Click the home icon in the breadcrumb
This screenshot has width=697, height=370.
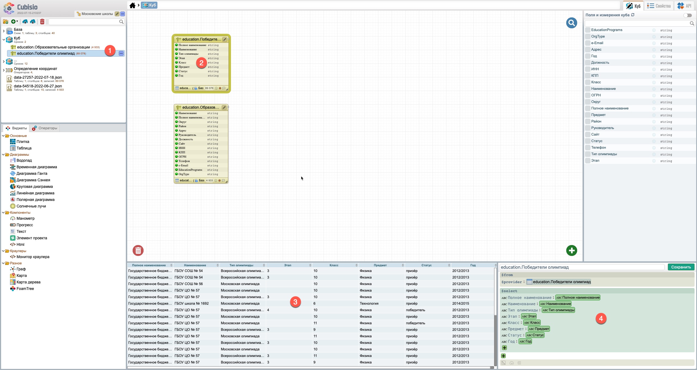pyautogui.click(x=132, y=5)
